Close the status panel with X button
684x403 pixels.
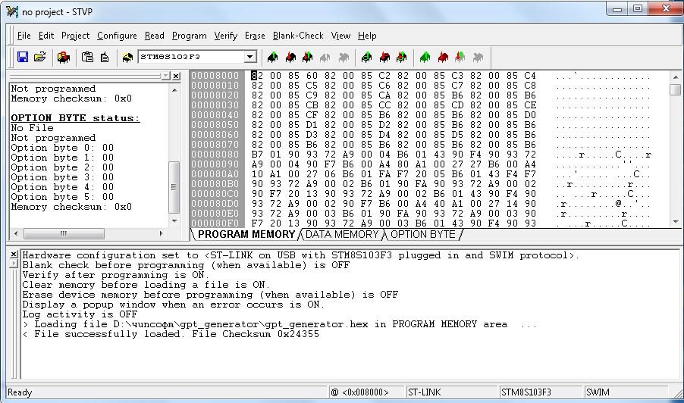tap(176, 77)
